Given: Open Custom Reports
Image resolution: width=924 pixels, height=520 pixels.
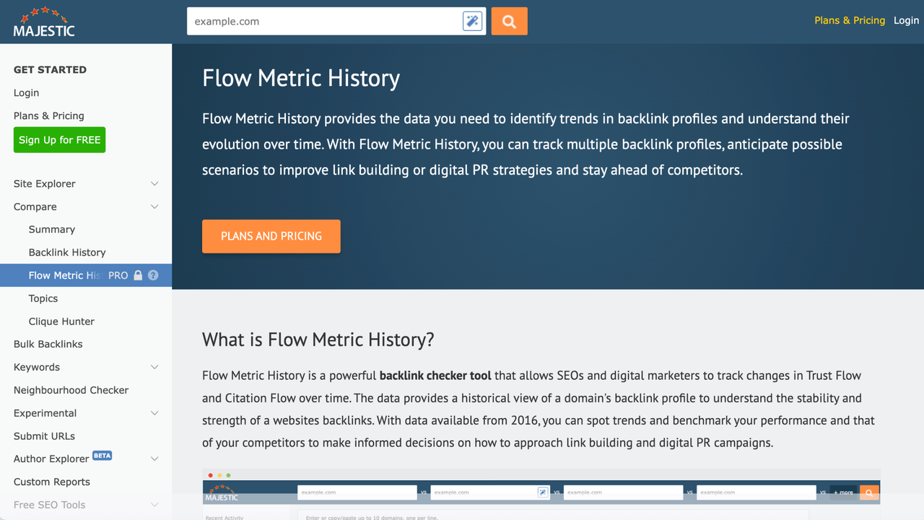Looking at the screenshot, I should point(52,482).
